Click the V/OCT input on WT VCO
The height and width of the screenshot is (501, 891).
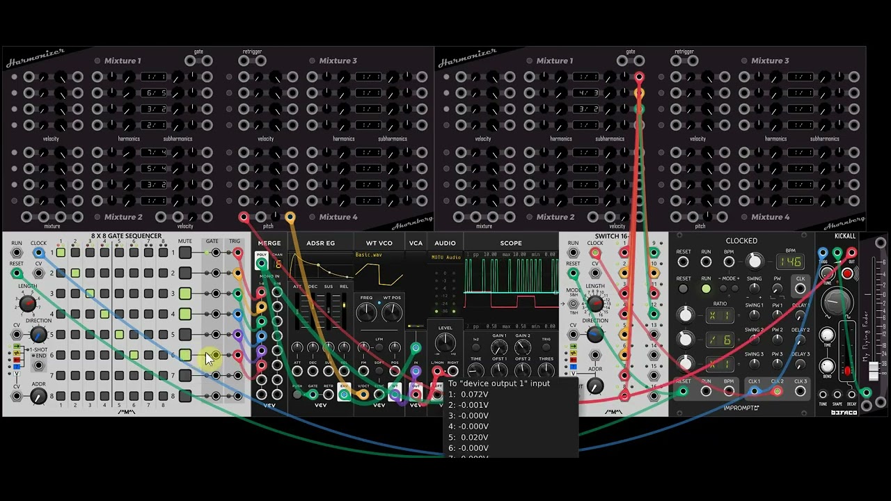[363, 395]
